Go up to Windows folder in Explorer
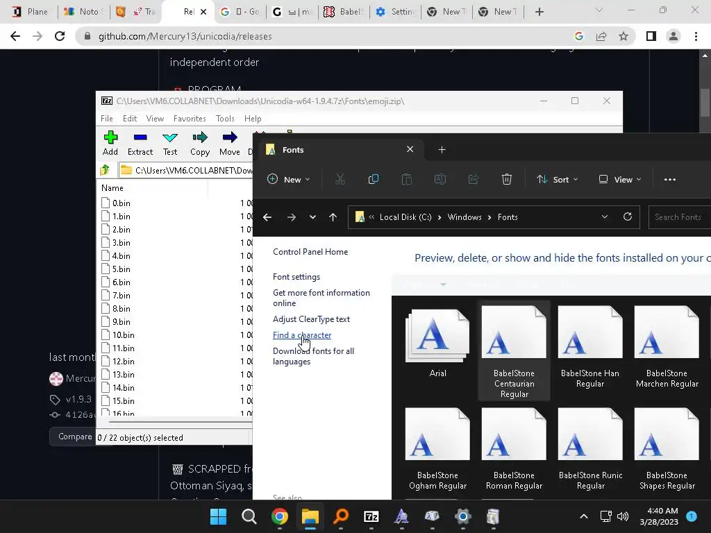Image resolution: width=711 pixels, height=533 pixels. 333,217
